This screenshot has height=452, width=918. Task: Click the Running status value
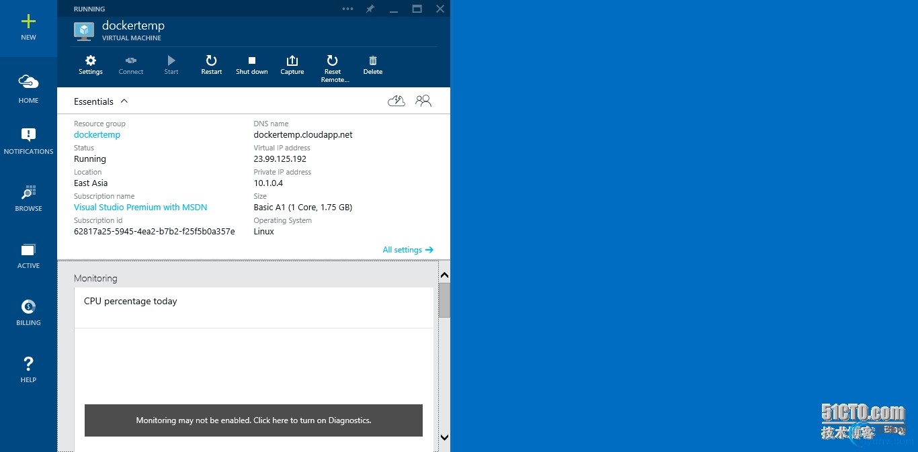pos(90,159)
